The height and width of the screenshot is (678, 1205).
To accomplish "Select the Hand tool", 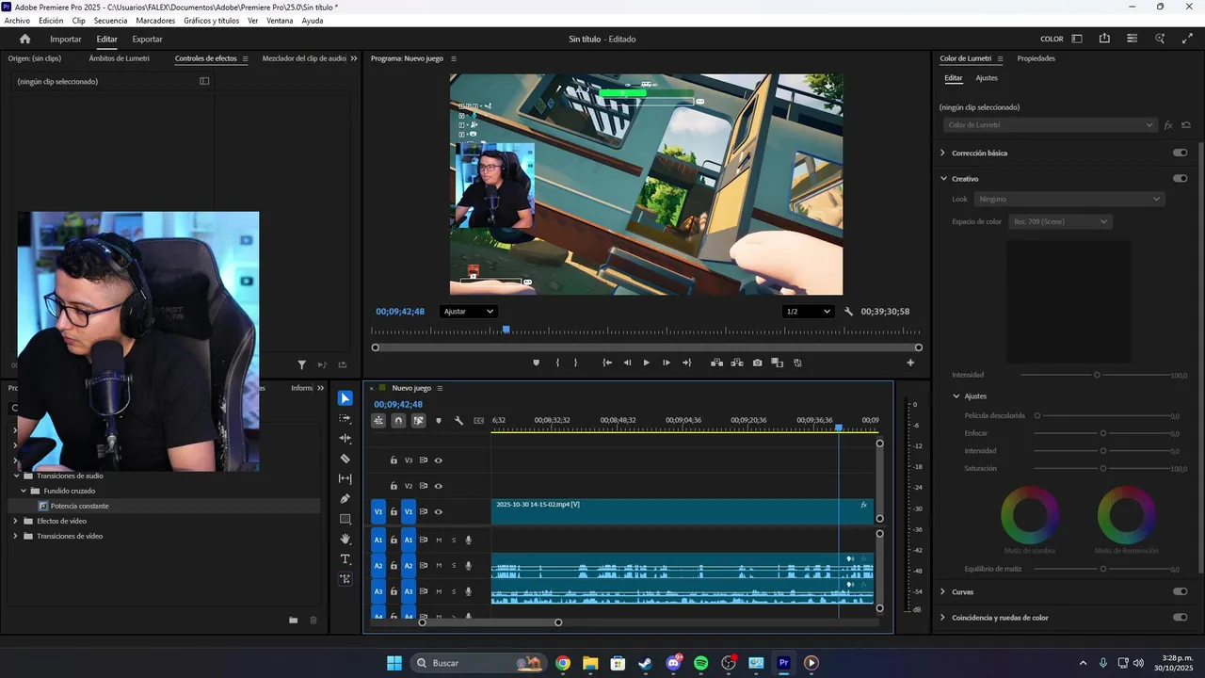I will [345, 540].
